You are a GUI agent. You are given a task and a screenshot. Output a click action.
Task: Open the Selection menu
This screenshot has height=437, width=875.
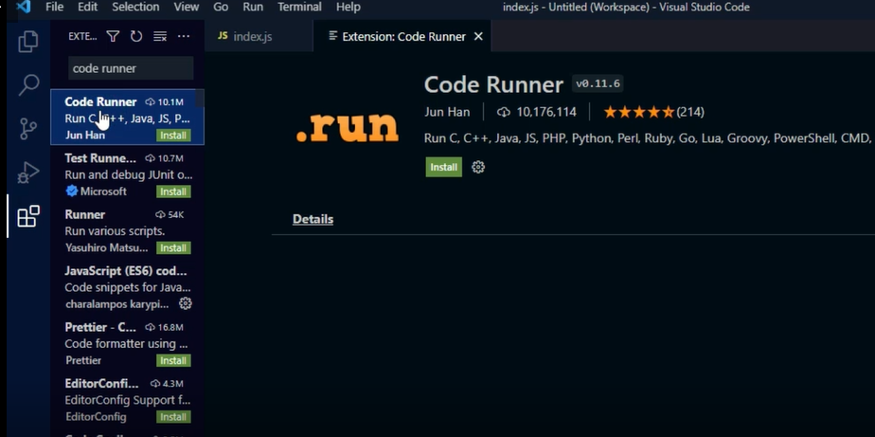[135, 8]
